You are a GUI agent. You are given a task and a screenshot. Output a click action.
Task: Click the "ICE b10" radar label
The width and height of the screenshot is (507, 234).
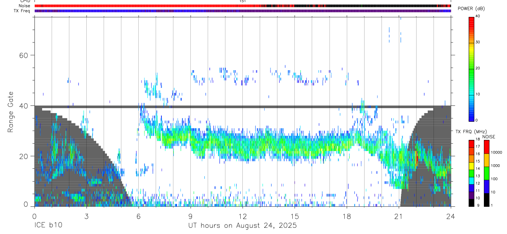47,225
